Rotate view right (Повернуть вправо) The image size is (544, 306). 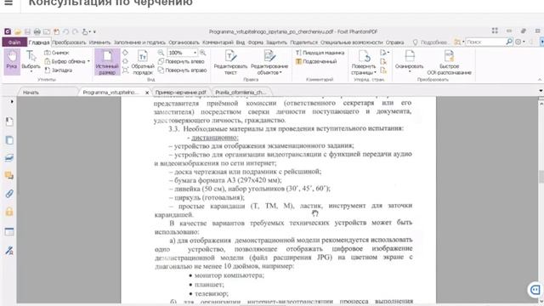tap(183, 70)
